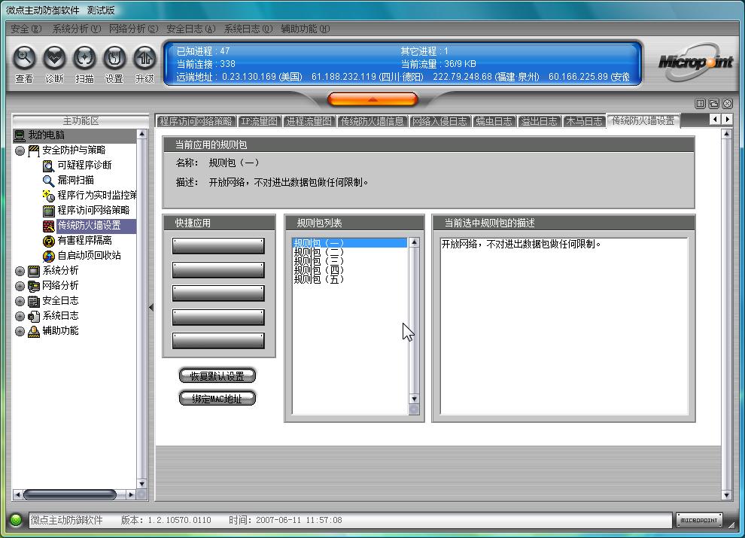
Task: Switch to the 溢出日志 tab
Action: point(540,121)
